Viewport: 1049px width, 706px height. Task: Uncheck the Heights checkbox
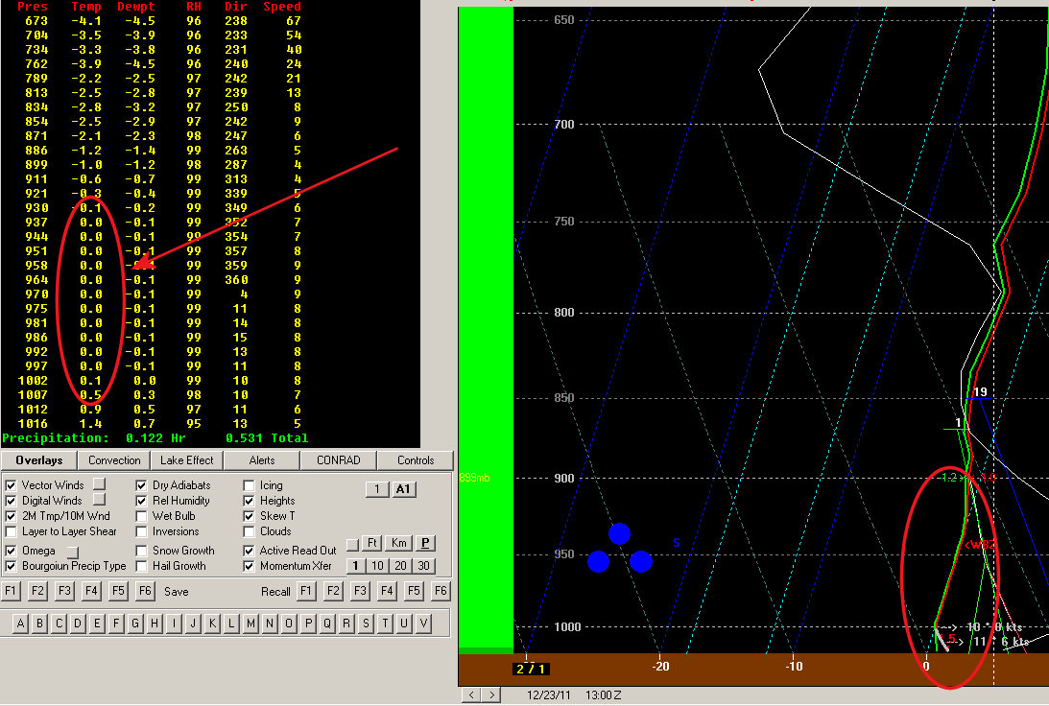point(249,501)
